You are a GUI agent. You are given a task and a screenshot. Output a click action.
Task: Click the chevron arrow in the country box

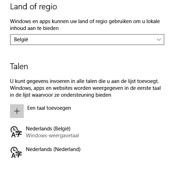(159, 40)
